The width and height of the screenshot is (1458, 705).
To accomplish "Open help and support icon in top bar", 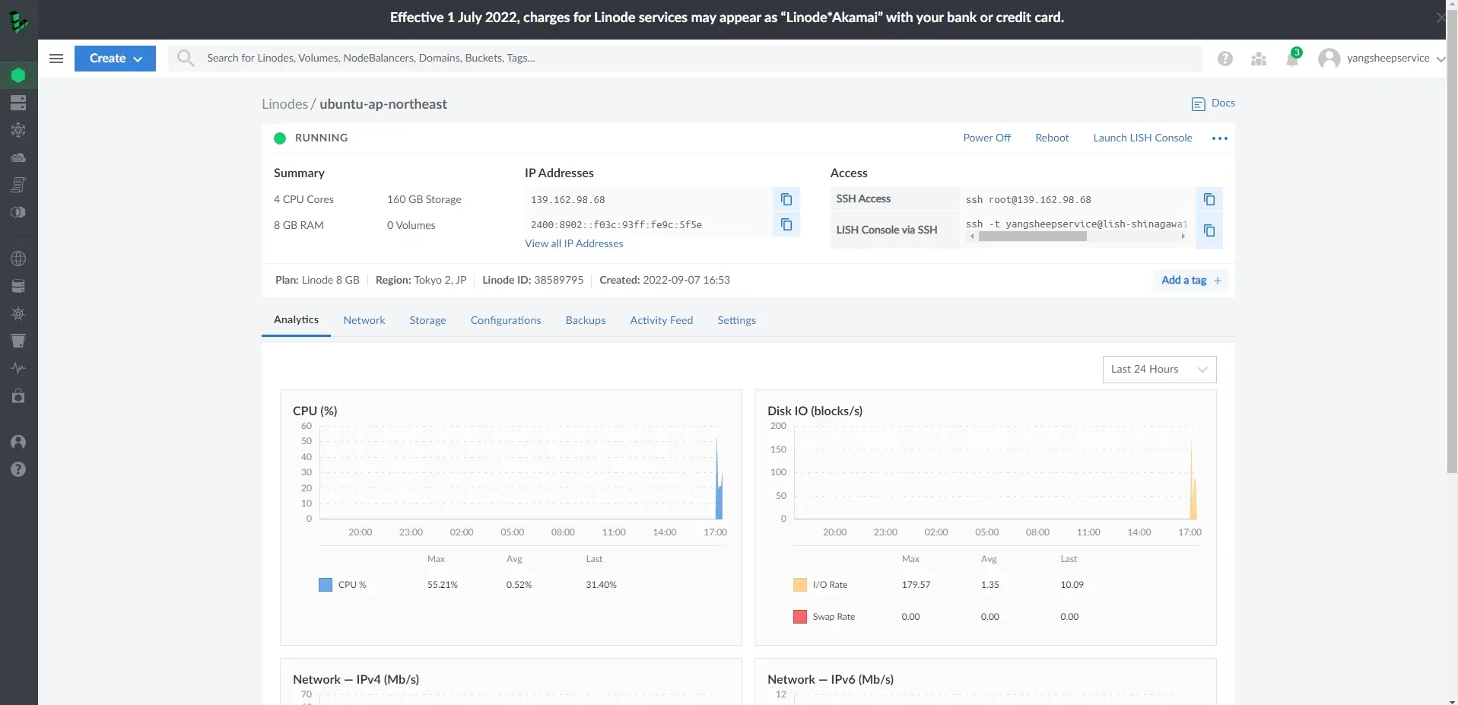I will pos(1225,59).
